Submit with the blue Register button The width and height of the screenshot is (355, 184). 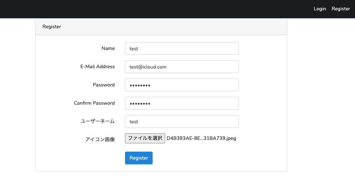click(139, 158)
